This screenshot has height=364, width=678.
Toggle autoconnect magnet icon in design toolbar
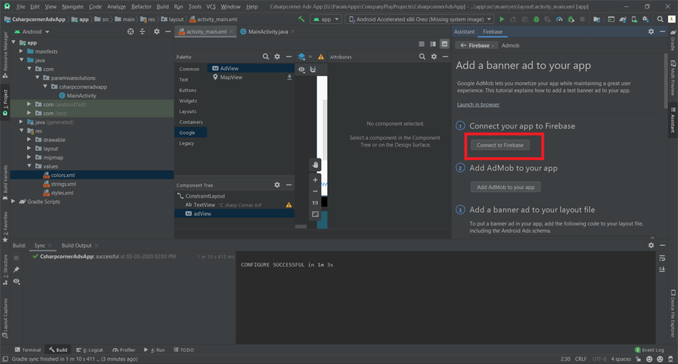[x=313, y=69]
